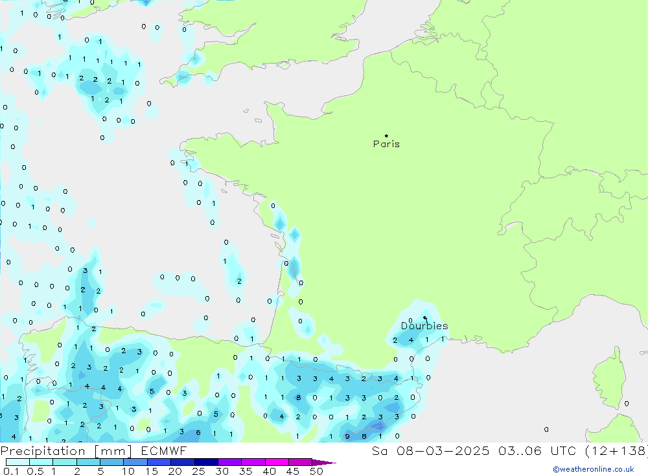648x475 pixels.
Task: Click the '50' legend scale label
Action: point(316,471)
